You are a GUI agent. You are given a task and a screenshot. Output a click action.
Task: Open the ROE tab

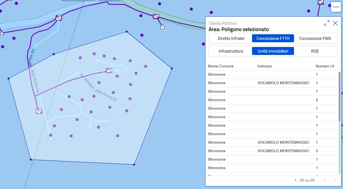click(x=315, y=51)
